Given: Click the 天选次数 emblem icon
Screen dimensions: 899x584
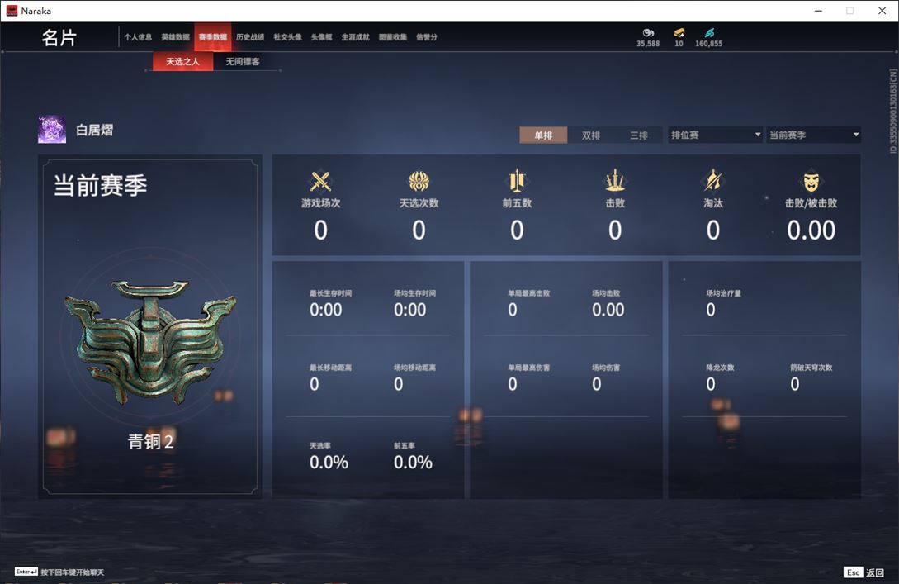Looking at the screenshot, I should pyautogui.click(x=419, y=181).
